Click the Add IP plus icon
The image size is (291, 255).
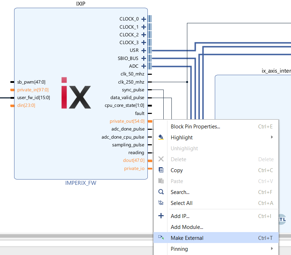pyautogui.click(x=161, y=216)
